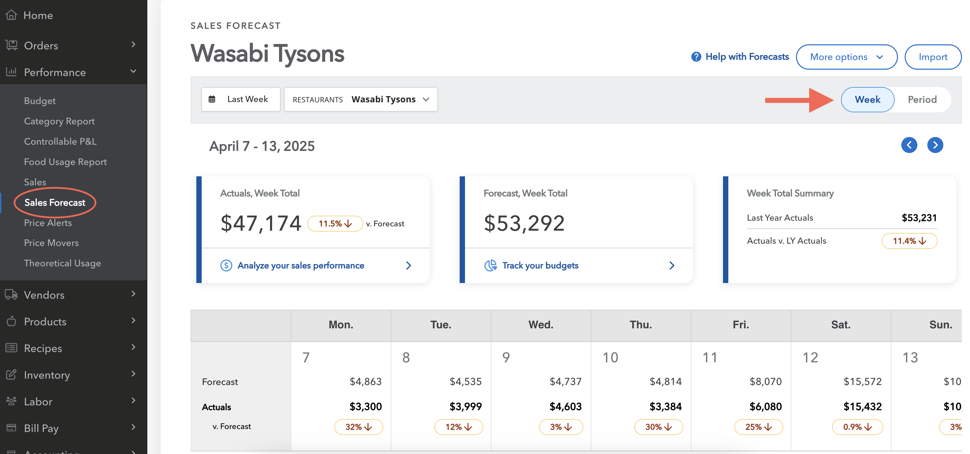970x454 pixels.
Task: Click Saturday's forecast value $15,572
Action: pos(863,382)
